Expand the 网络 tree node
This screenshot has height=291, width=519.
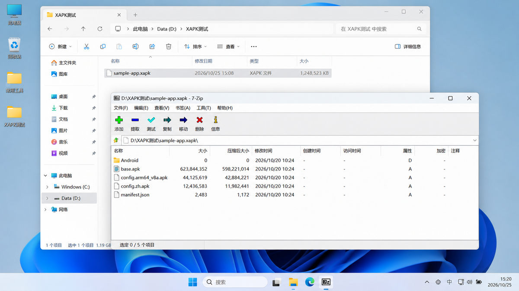[x=46, y=210]
